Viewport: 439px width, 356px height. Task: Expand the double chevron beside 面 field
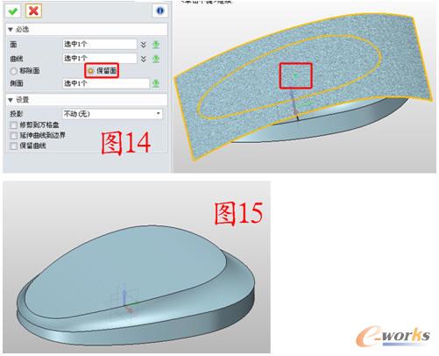coord(143,45)
